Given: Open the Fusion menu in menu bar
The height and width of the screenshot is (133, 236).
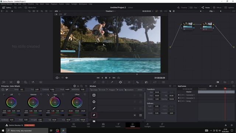Looking at the screenshot, I should coord(61,4).
